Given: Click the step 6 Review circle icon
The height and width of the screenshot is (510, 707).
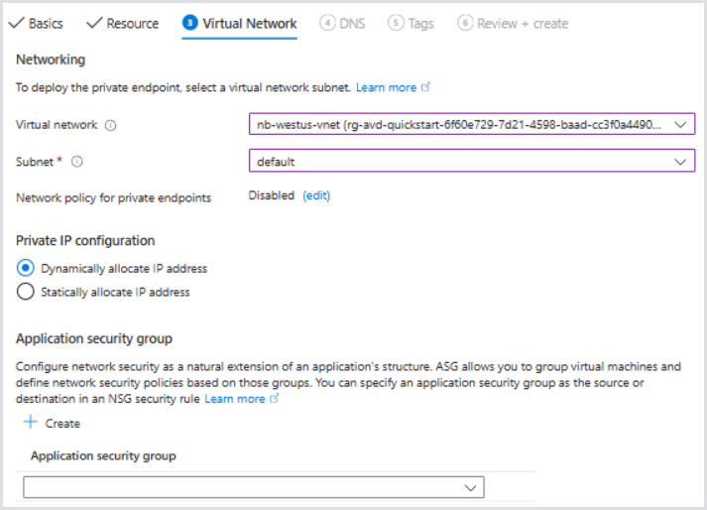Looking at the screenshot, I should tap(465, 23).
